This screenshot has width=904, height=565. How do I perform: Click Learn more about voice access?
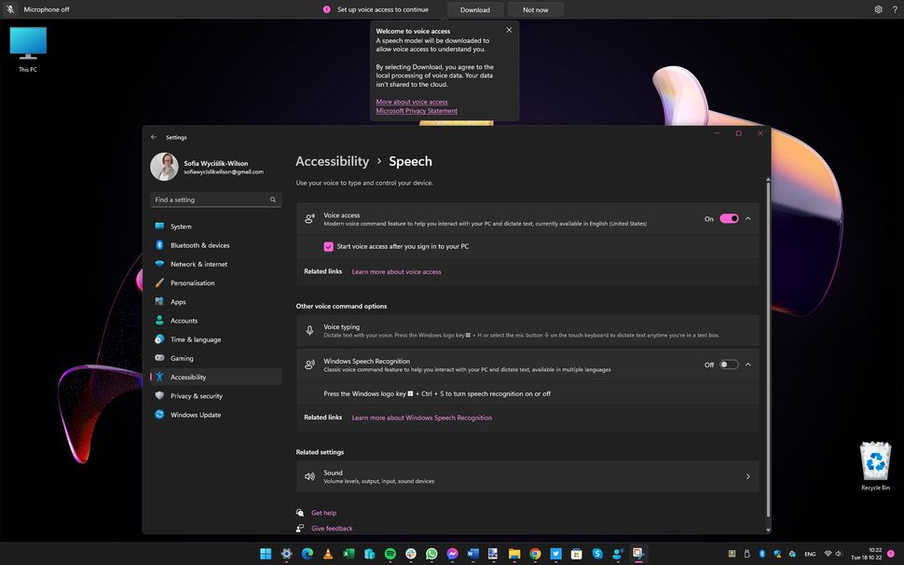click(x=397, y=271)
